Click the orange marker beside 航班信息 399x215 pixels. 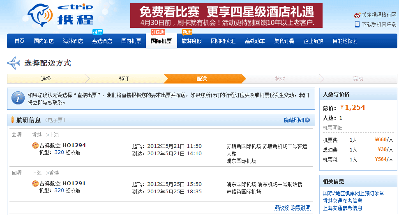tap(12, 120)
